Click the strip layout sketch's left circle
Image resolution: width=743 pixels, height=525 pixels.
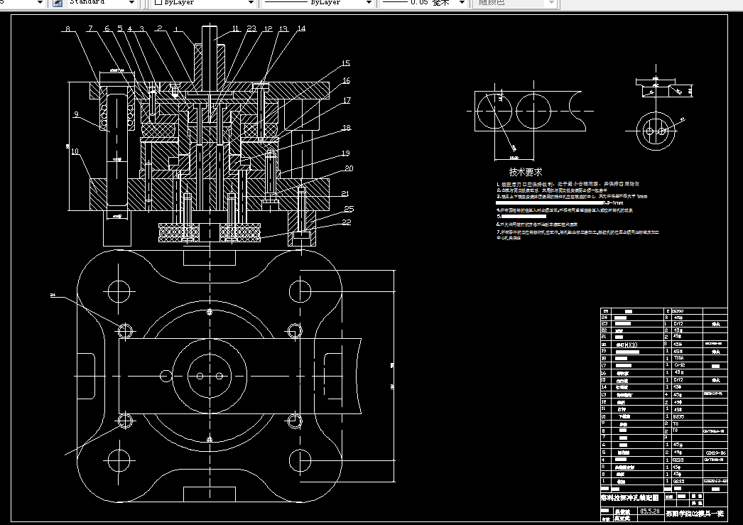click(494, 111)
